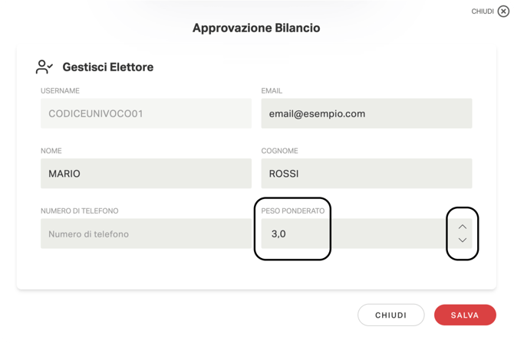Click the USERNAME field label
514x343 pixels.
pos(60,91)
